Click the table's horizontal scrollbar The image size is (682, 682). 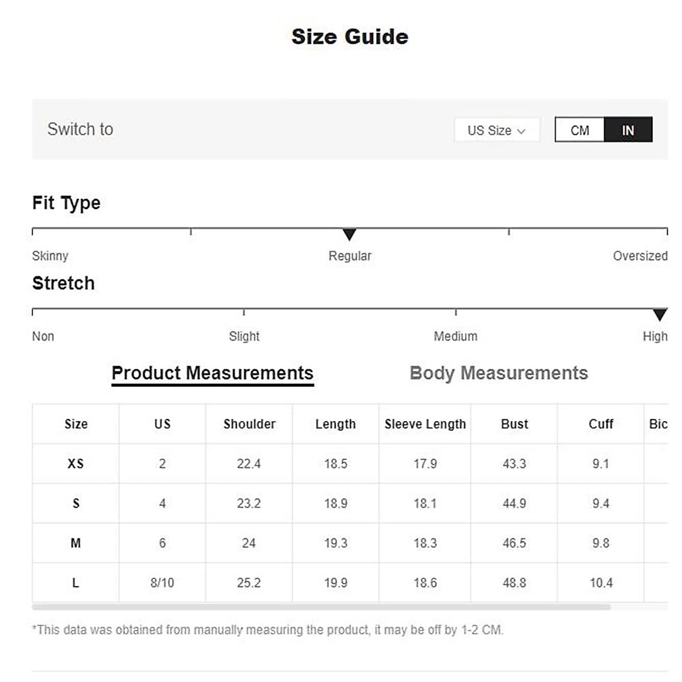coord(321,607)
